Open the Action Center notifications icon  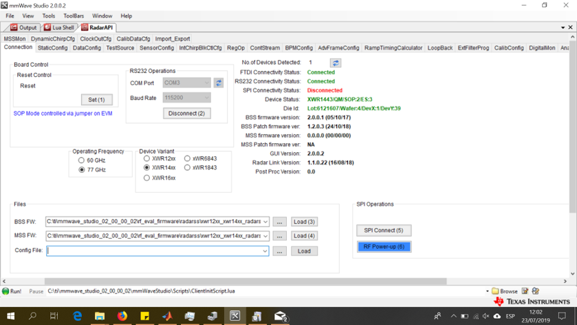(562, 316)
